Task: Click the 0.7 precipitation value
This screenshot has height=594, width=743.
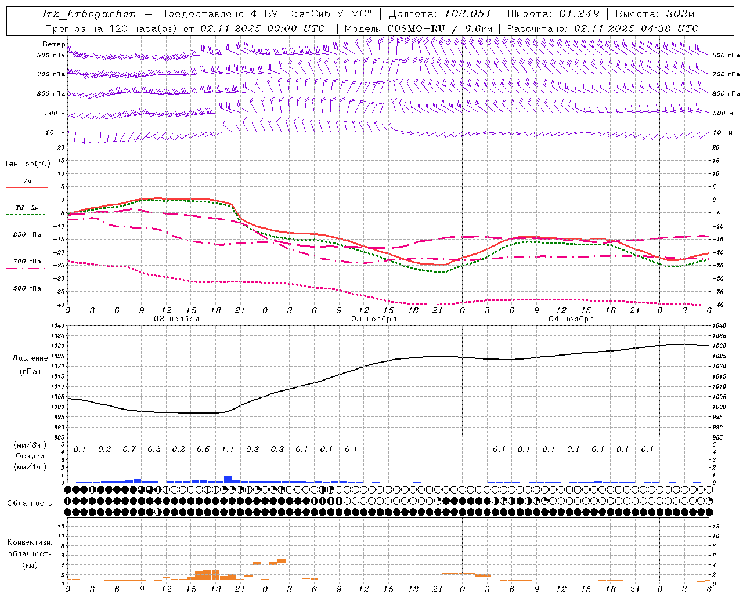Action: (129, 450)
